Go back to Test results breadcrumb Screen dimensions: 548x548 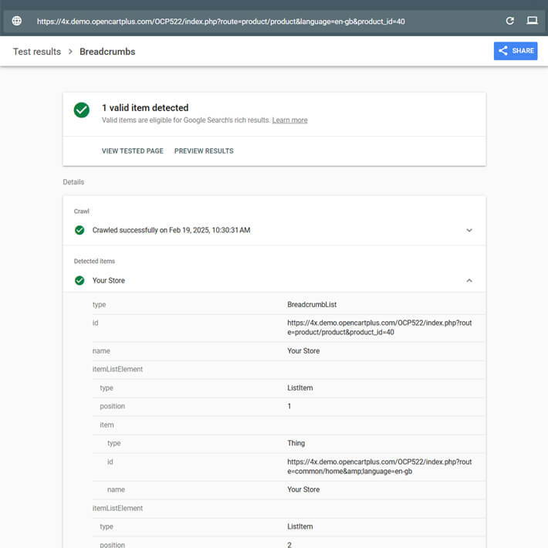tap(37, 52)
